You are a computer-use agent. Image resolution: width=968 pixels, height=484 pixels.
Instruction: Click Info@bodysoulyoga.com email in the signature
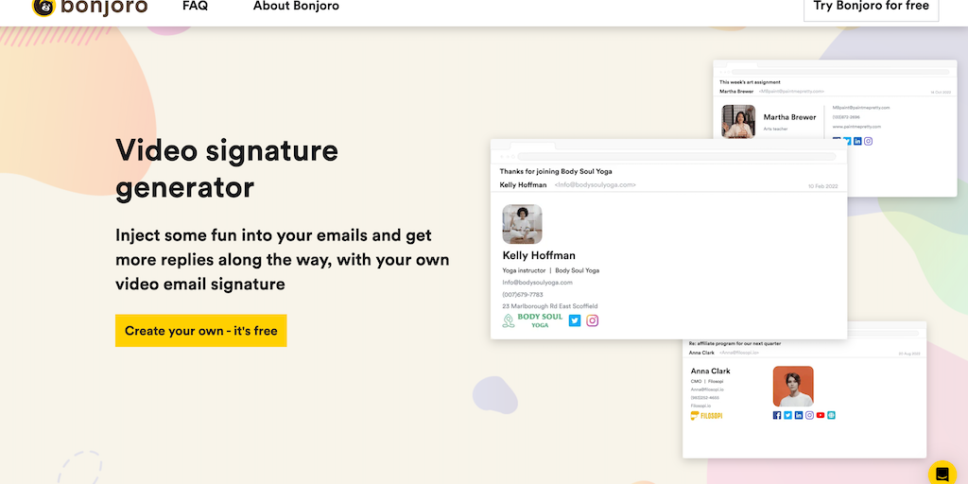coord(537,283)
